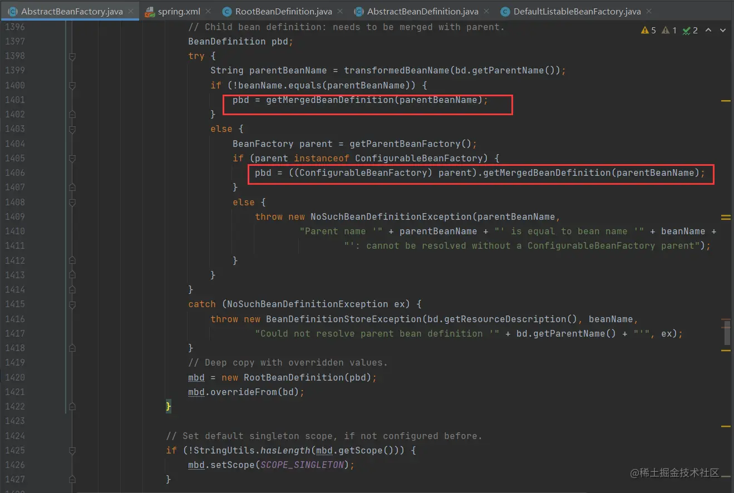734x493 pixels.
Task: Collapse the catch block at line 1415
Action: click(72, 304)
